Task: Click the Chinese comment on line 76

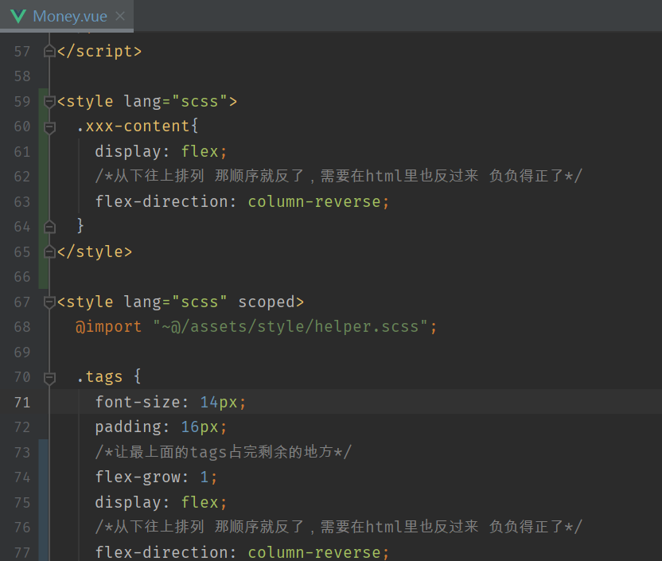Action: click(x=339, y=527)
